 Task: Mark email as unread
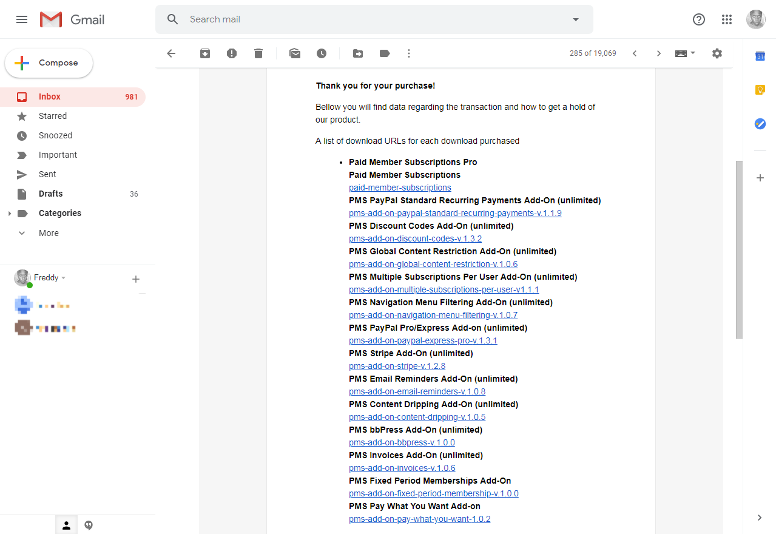295,53
